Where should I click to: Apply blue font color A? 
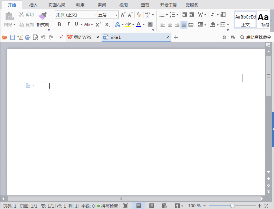tap(139, 24)
